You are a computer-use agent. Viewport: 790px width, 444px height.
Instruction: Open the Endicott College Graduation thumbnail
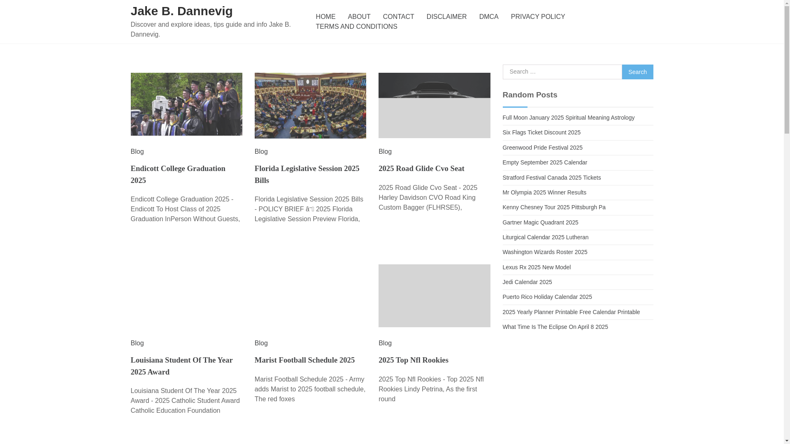pos(186,104)
